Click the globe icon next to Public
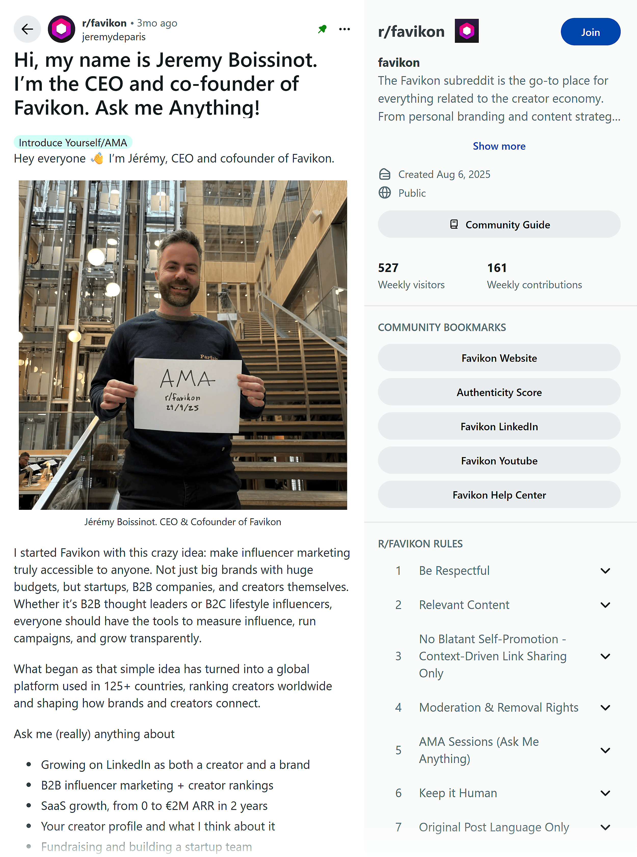This screenshot has width=637, height=857. pyautogui.click(x=385, y=193)
